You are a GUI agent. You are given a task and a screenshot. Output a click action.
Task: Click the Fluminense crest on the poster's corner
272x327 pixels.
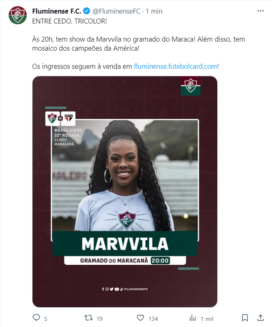[191, 86]
